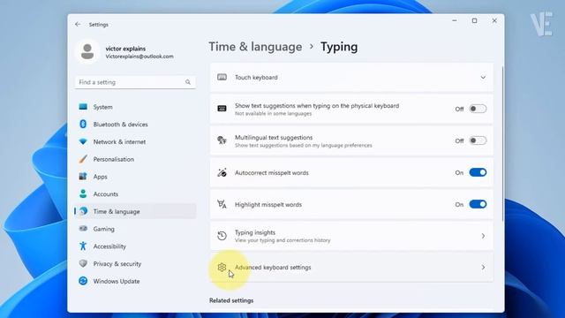Click the Find a setting field
Viewport: 565px width, 318px height.
point(135,82)
